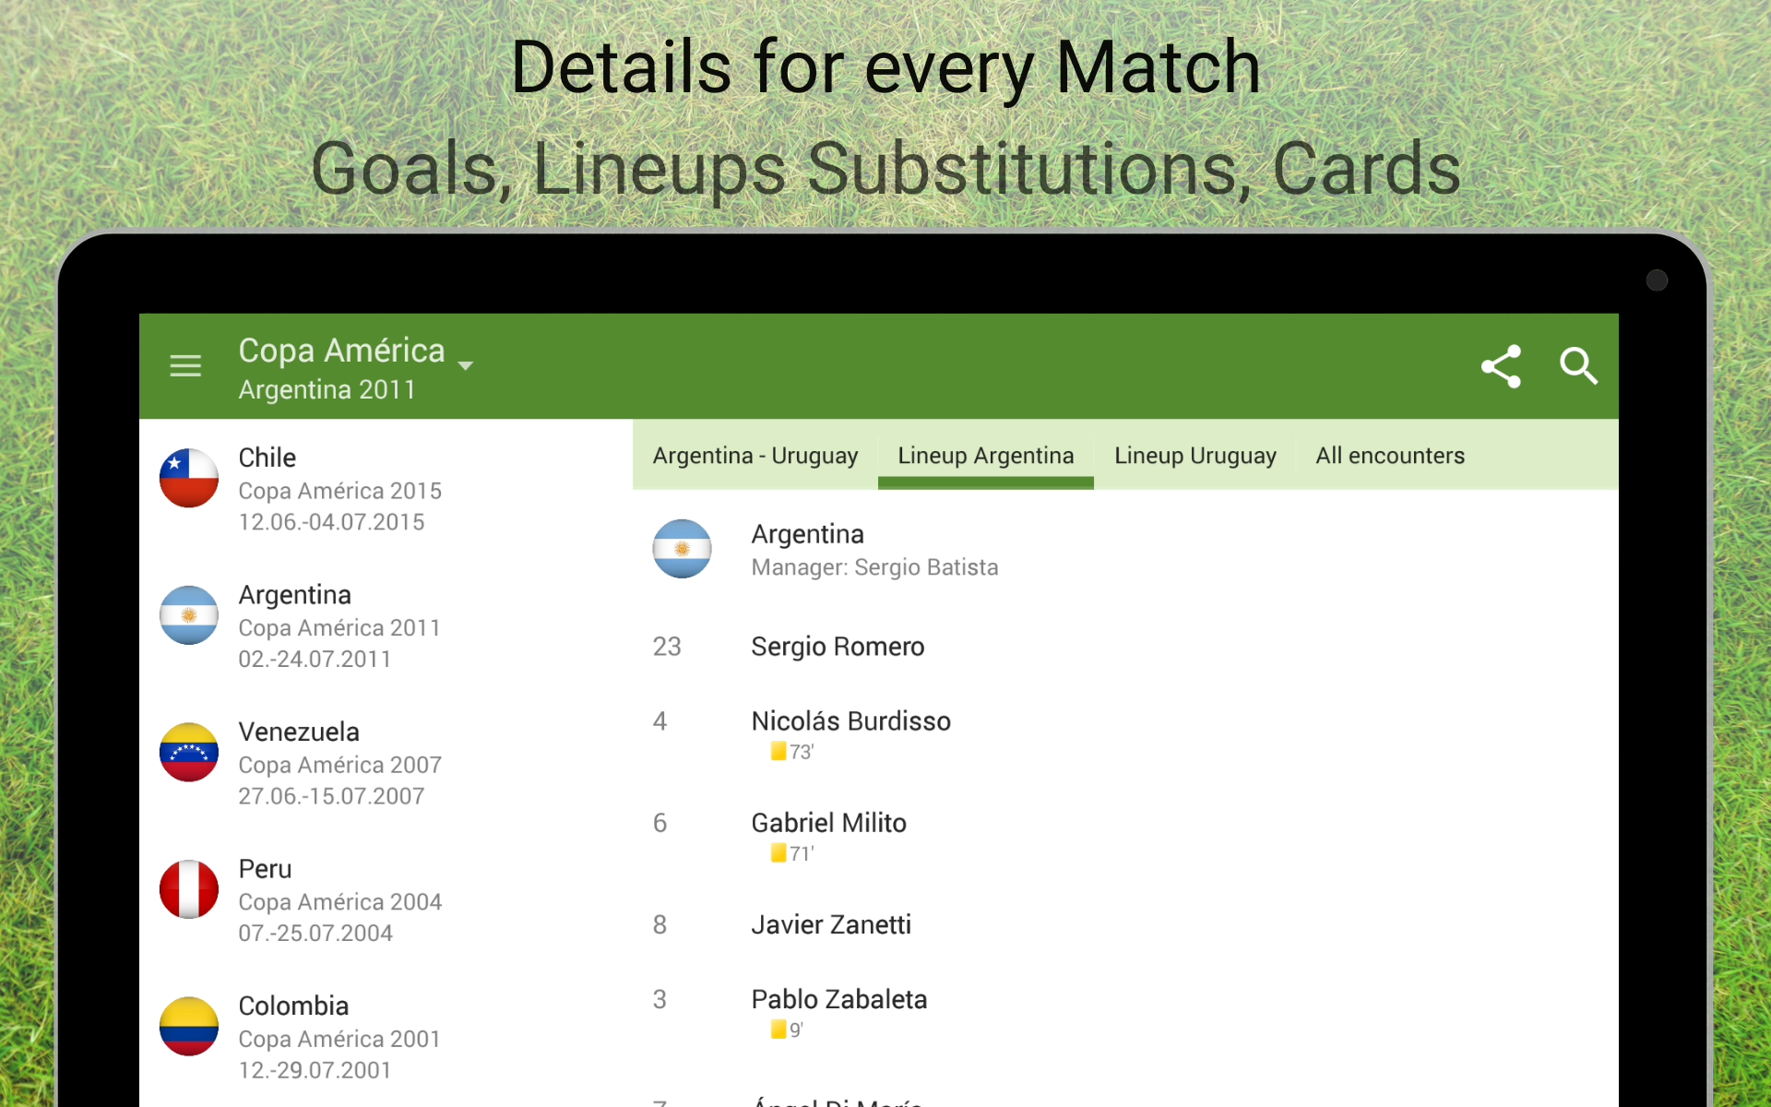Tap the Argentina team badge in the lineup

pyautogui.click(x=683, y=549)
